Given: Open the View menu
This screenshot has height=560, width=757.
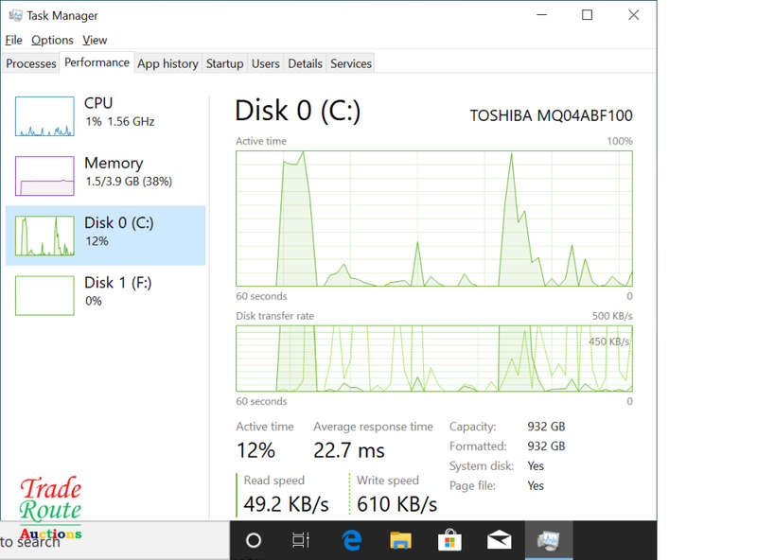Looking at the screenshot, I should pos(95,40).
